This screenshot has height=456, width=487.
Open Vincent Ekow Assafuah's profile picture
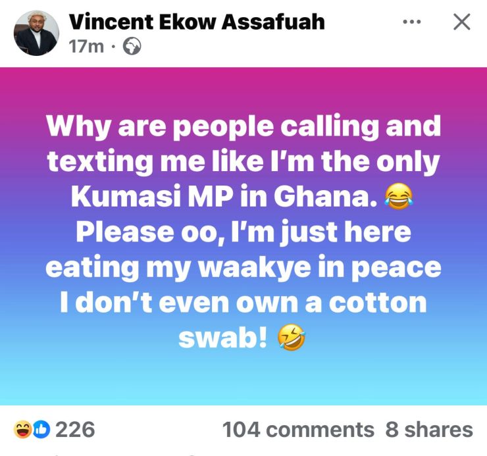point(37,33)
